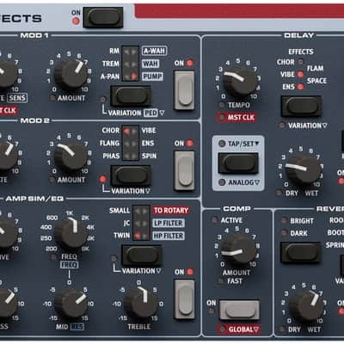Toggle the MOD 2 ON switch

[184, 171]
